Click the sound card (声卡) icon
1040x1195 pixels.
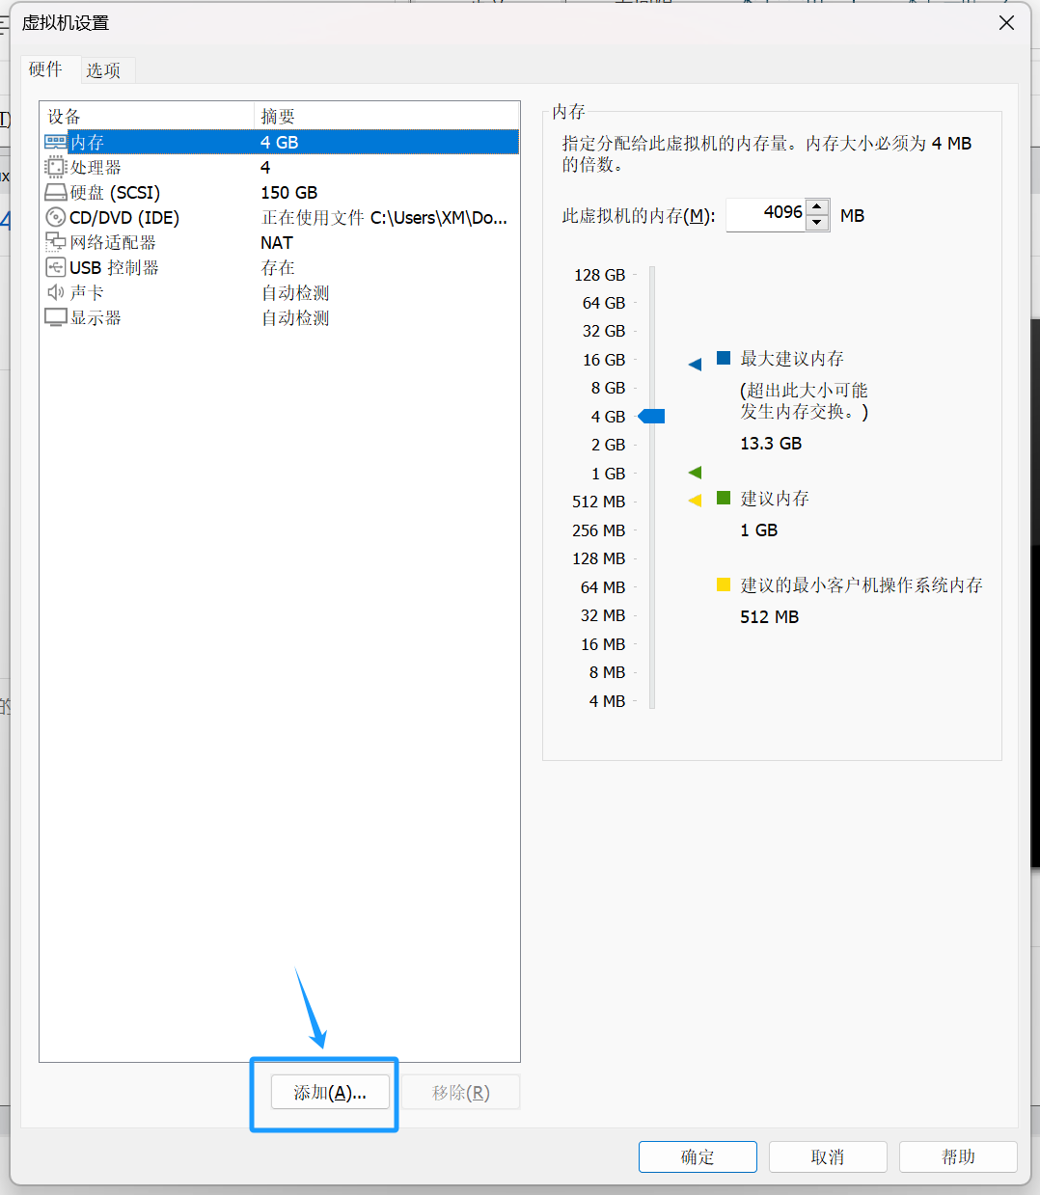coord(56,292)
